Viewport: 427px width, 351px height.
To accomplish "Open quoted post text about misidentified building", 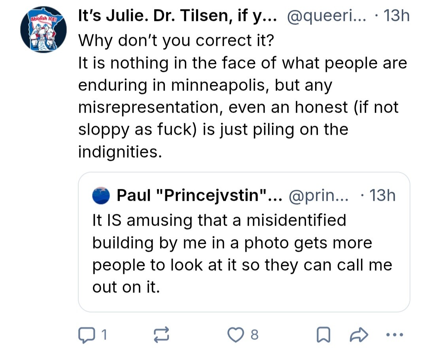I will (242, 253).
